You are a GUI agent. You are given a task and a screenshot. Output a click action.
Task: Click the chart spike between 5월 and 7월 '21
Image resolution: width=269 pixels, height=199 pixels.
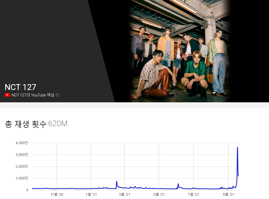[x=178, y=184]
